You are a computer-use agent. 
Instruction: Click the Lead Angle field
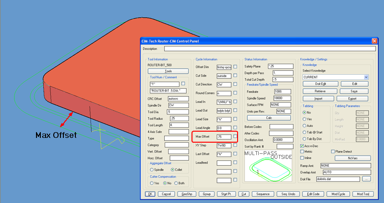click(x=224, y=128)
